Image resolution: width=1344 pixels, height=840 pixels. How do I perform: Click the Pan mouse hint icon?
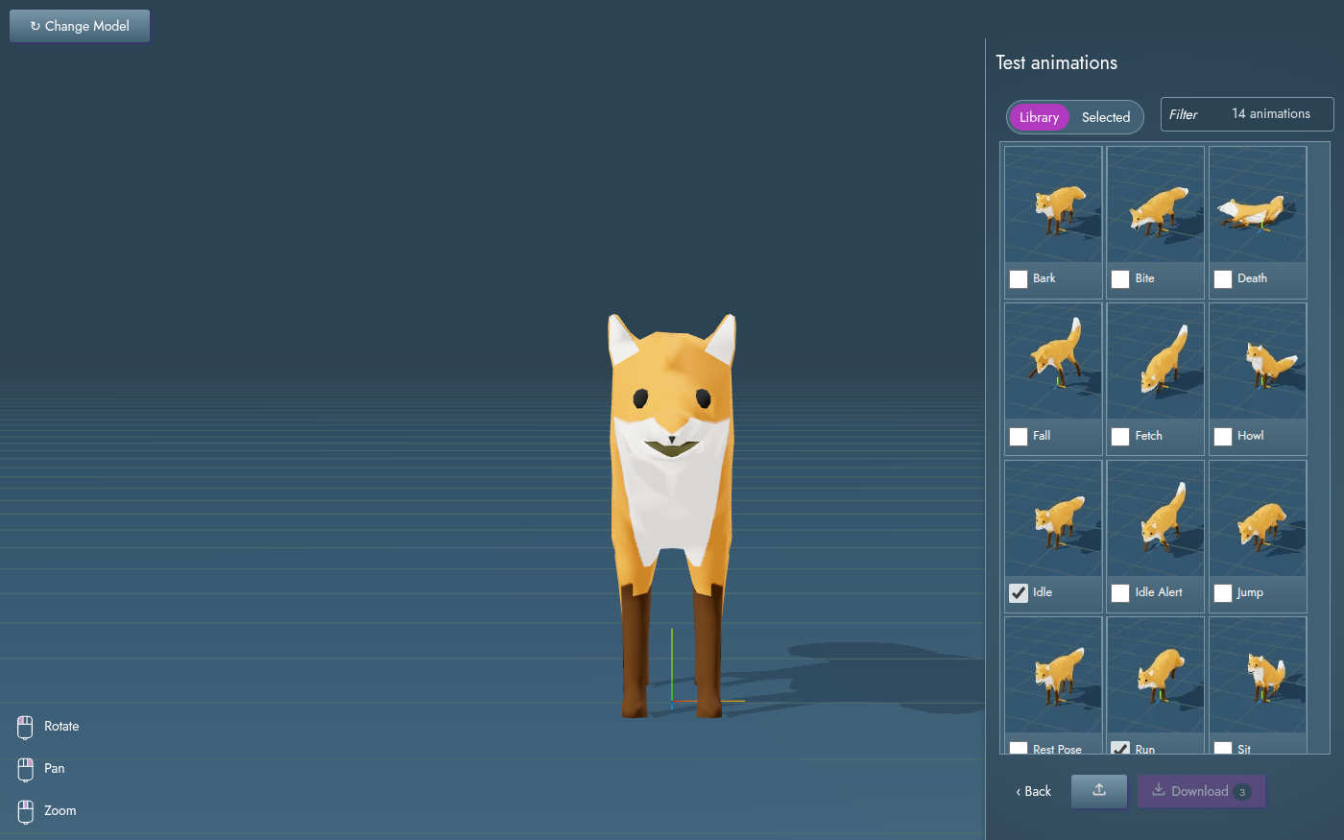pos(26,770)
